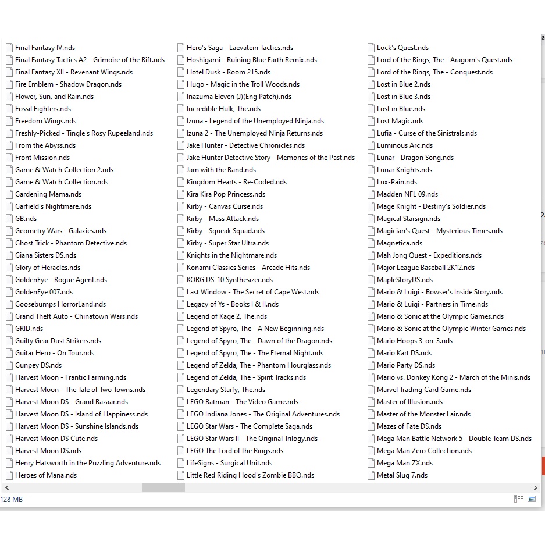Click the file icon of LEGO Batman - The Video Game.nds
545x545 pixels.
(181, 402)
